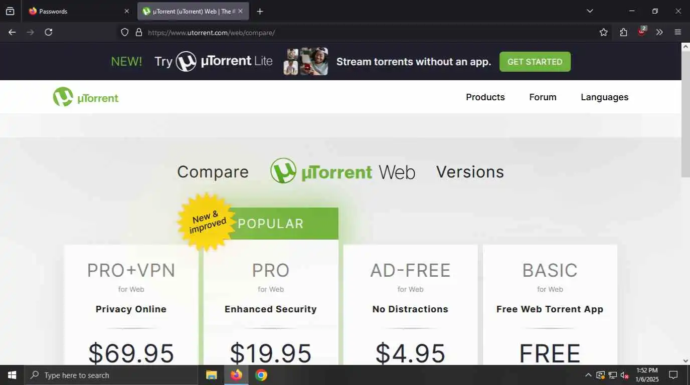Click the vertical page scrollbar thumb
Viewport: 690px width, 385px height.
click(x=685, y=113)
